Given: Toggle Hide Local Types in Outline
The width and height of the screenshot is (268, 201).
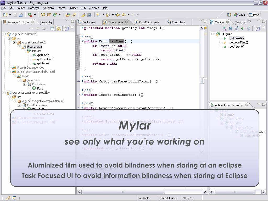Looking at the screenshot, I should 249,29.
